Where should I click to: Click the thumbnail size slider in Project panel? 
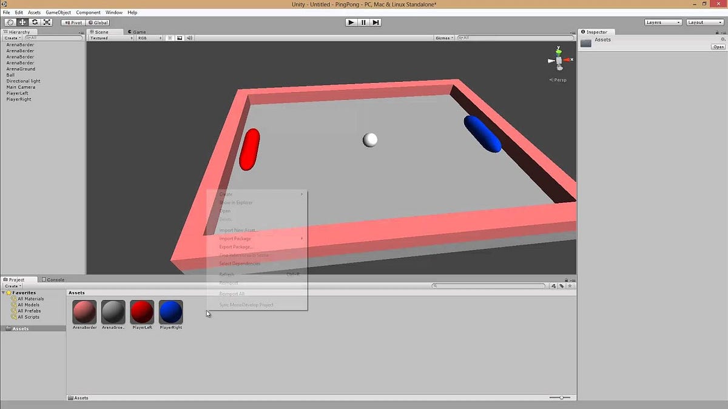coord(561,397)
